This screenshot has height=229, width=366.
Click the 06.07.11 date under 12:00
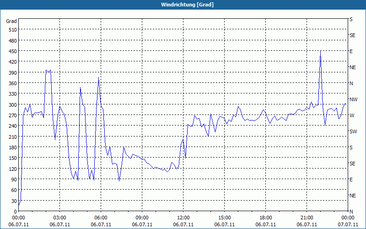(x=183, y=224)
